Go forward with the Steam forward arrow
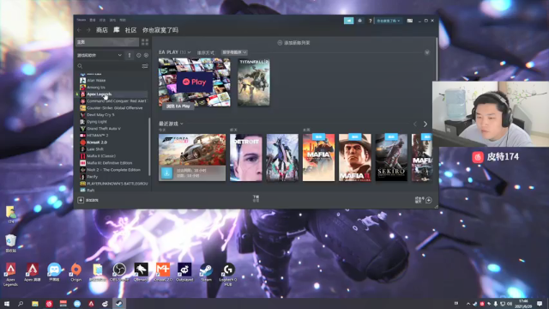 (x=88, y=30)
